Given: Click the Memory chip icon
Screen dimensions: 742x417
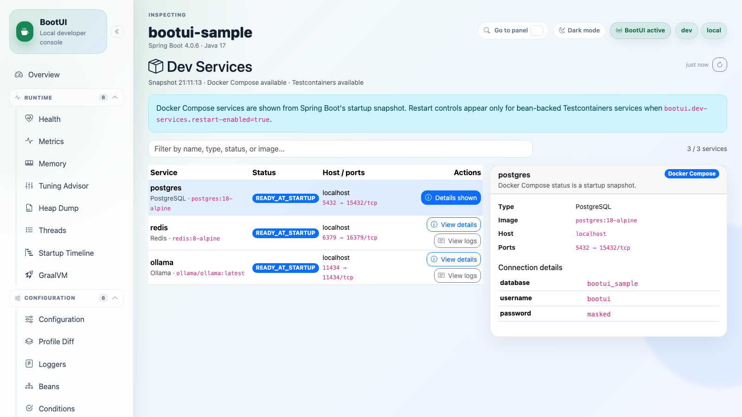Looking at the screenshot, I should (x=29, y=163).
